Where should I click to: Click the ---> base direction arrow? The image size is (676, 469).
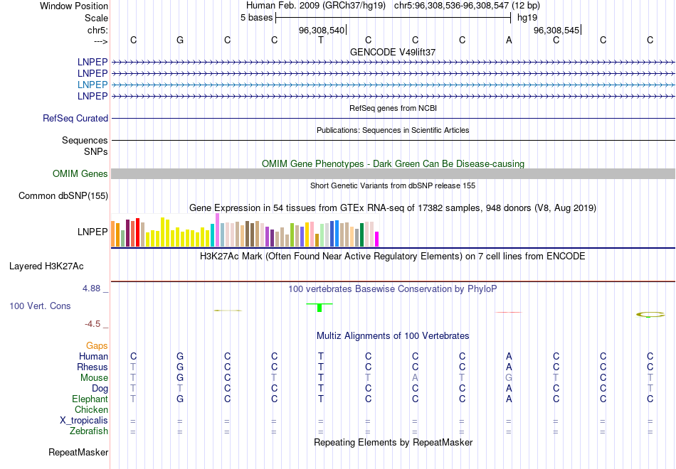click(x=100, y=41)
